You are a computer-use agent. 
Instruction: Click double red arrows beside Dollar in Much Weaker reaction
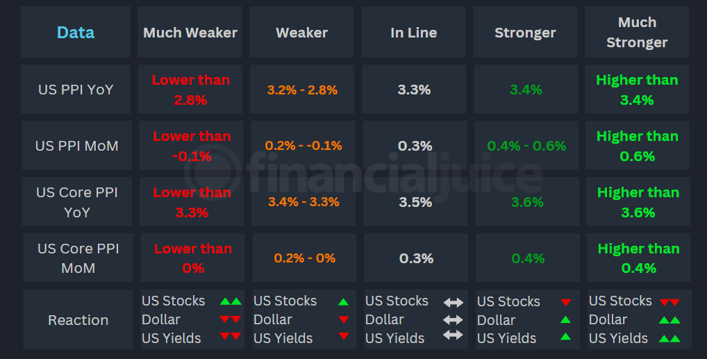pos(231,320)
